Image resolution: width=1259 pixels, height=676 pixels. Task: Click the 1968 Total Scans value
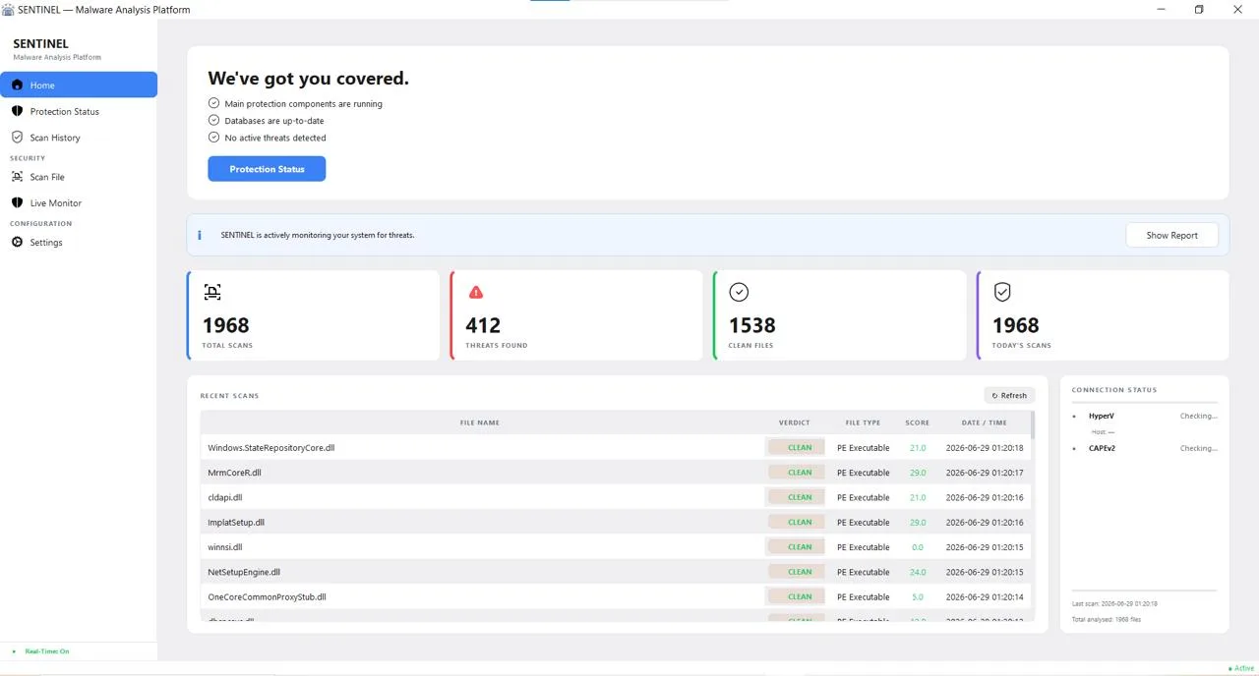coord(225,325)
